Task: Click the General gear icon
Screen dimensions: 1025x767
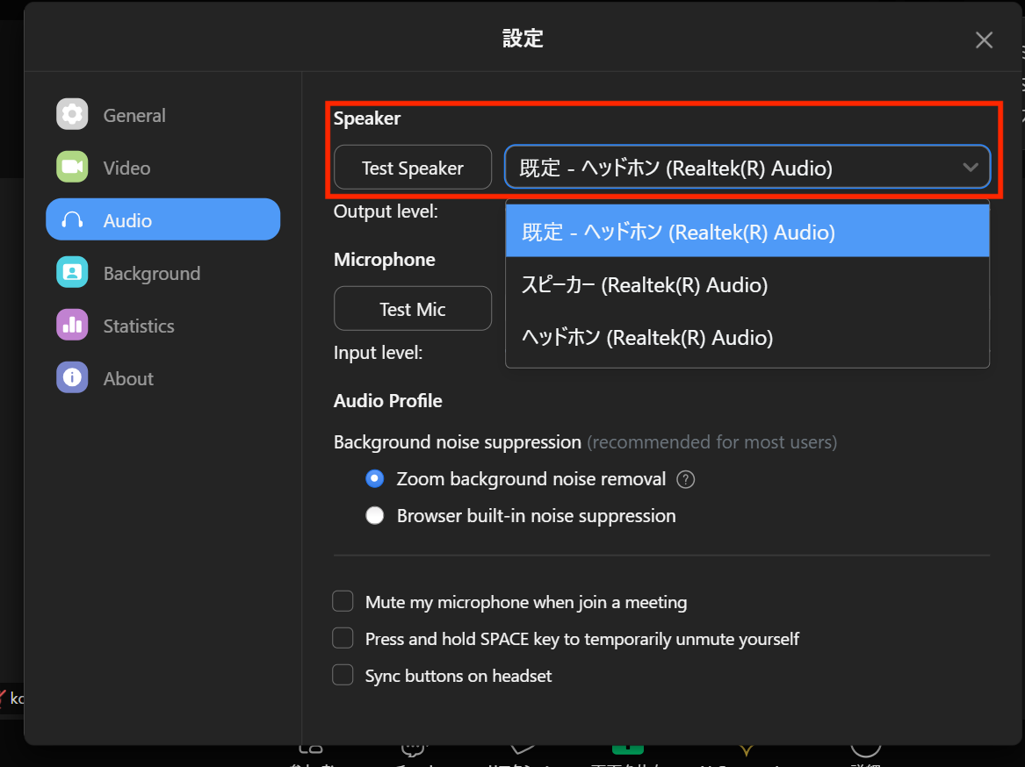Action: pos(72,115)
